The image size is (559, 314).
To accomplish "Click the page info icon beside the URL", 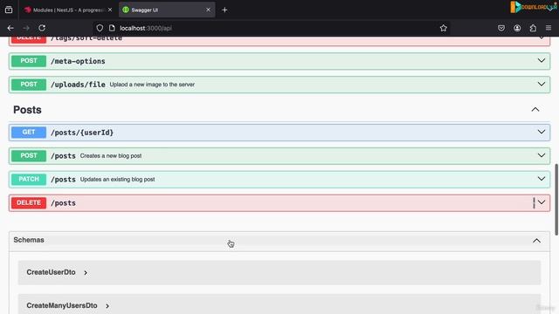I will 112,28.
